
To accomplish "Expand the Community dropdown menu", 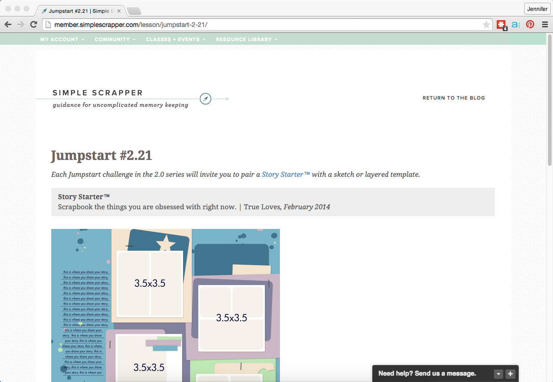I will (115, 39).
